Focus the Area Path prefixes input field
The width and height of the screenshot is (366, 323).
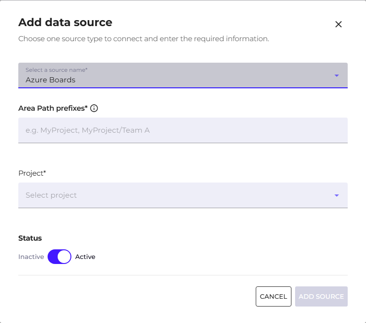pyautogui.click(x=183, y=130)
